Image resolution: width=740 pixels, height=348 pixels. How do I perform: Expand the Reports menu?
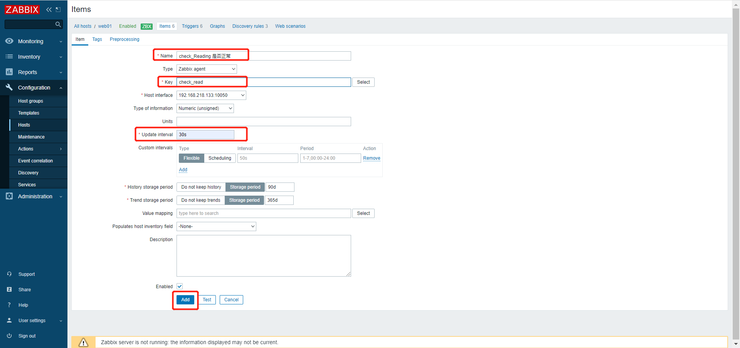pos(61,72)
